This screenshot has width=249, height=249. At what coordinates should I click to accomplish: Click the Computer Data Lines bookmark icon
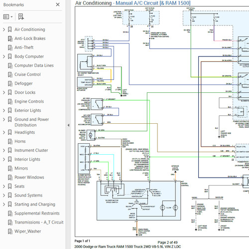point(10,65)
